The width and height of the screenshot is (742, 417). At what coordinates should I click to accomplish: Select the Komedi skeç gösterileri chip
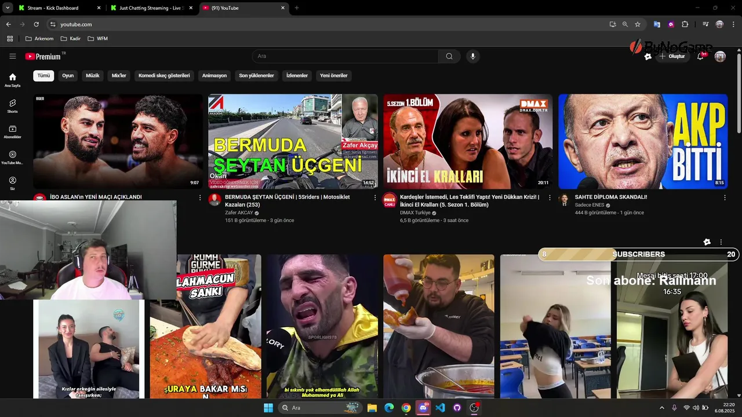[164, 75]
